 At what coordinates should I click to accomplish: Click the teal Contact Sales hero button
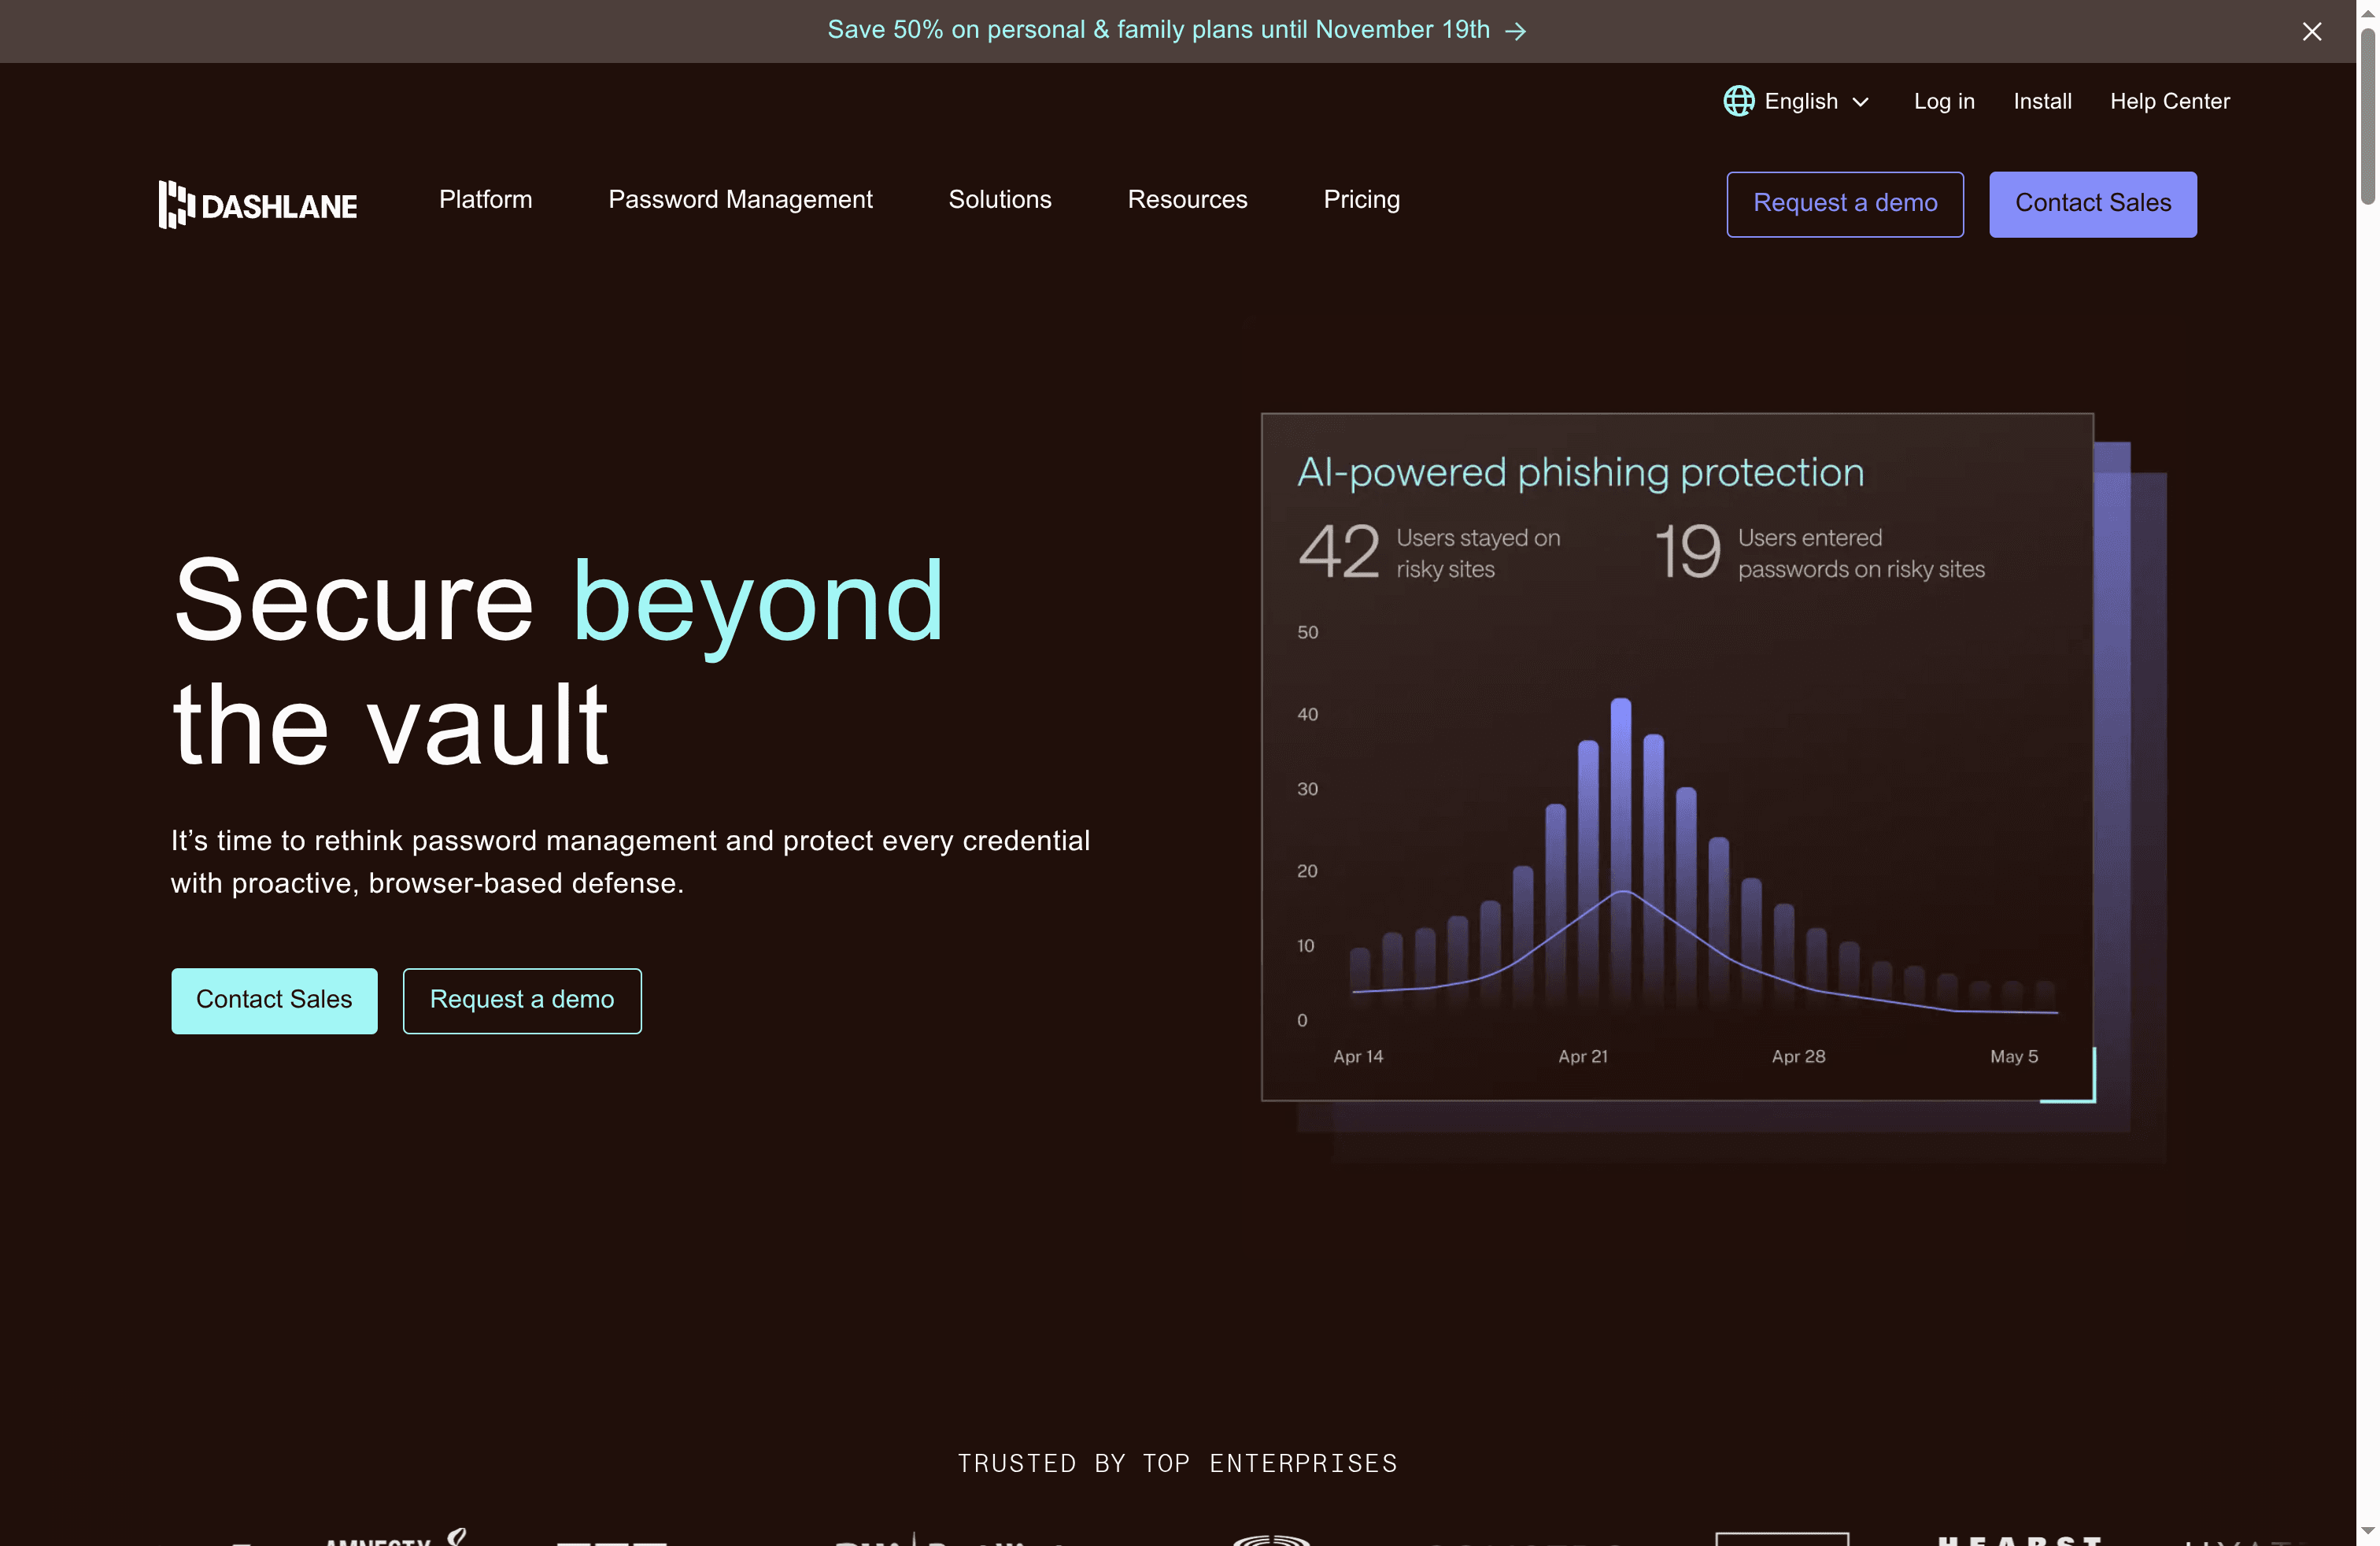pyautogui.click(x=274, y=1000)
